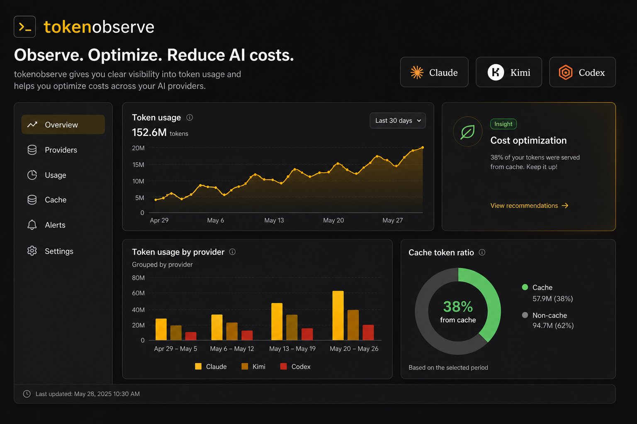Click the green leaf insight icon

point(467,132)
